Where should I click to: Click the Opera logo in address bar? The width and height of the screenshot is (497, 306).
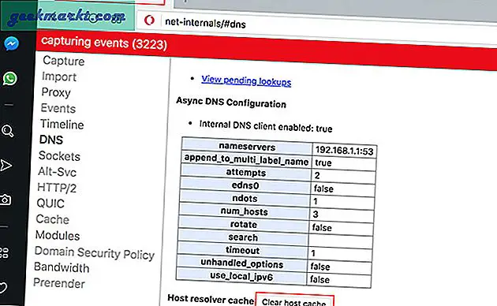149,20
